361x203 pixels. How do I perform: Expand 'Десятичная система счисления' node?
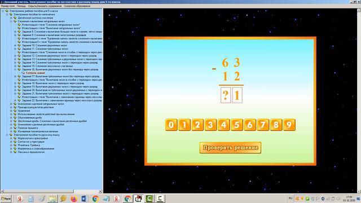pos(11,17)
